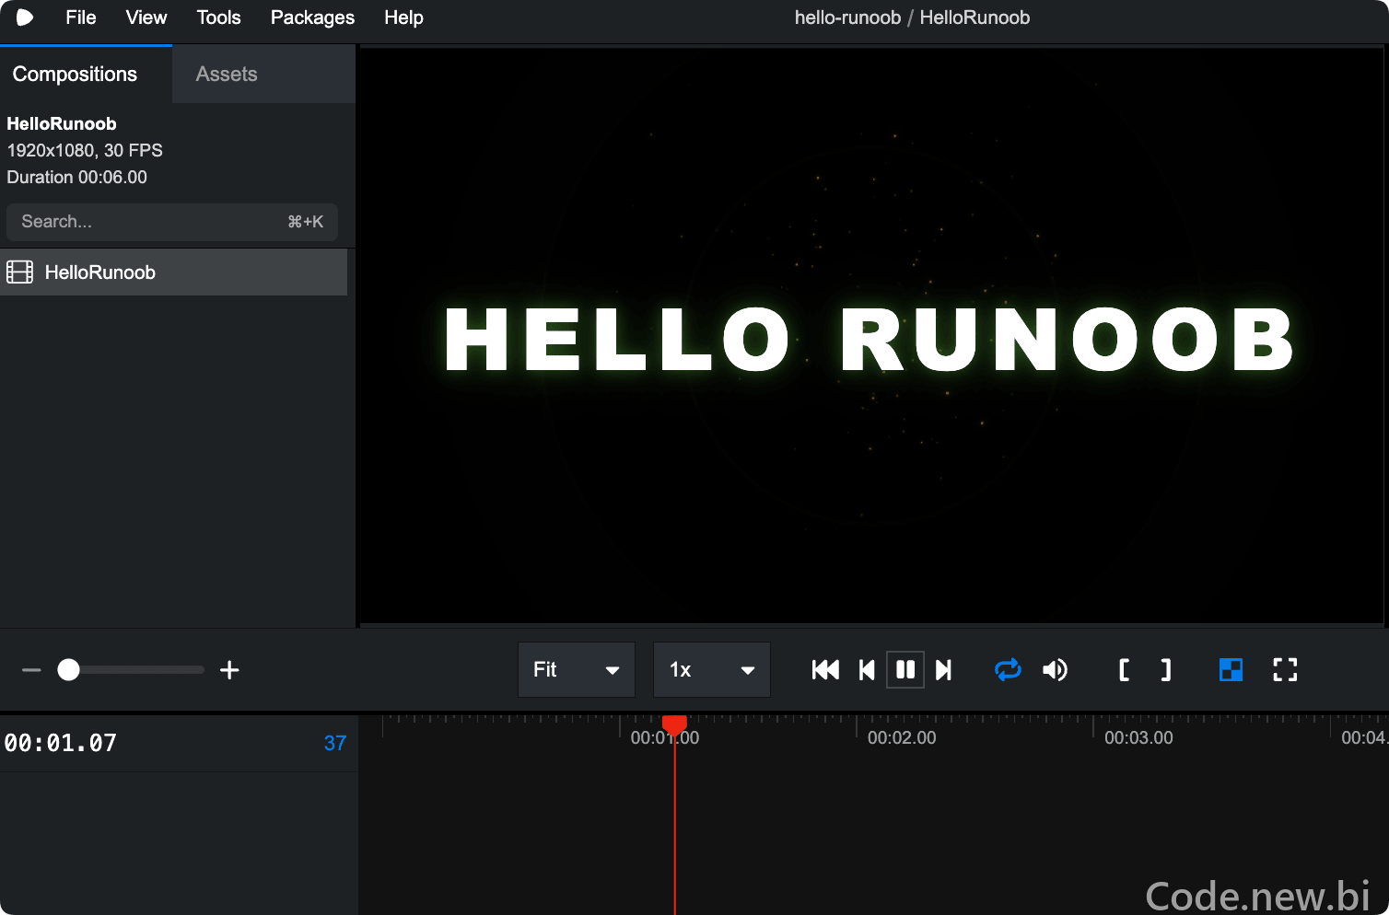Click the 00:03.00 timeline ruler mark
Image resolution: width=1389 pixels, height=915 pixels.
point(1138,737)
